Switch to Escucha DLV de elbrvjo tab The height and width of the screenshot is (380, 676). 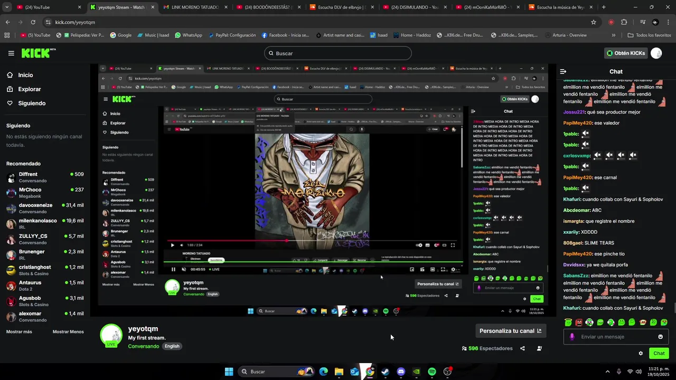tap(341, 7)
